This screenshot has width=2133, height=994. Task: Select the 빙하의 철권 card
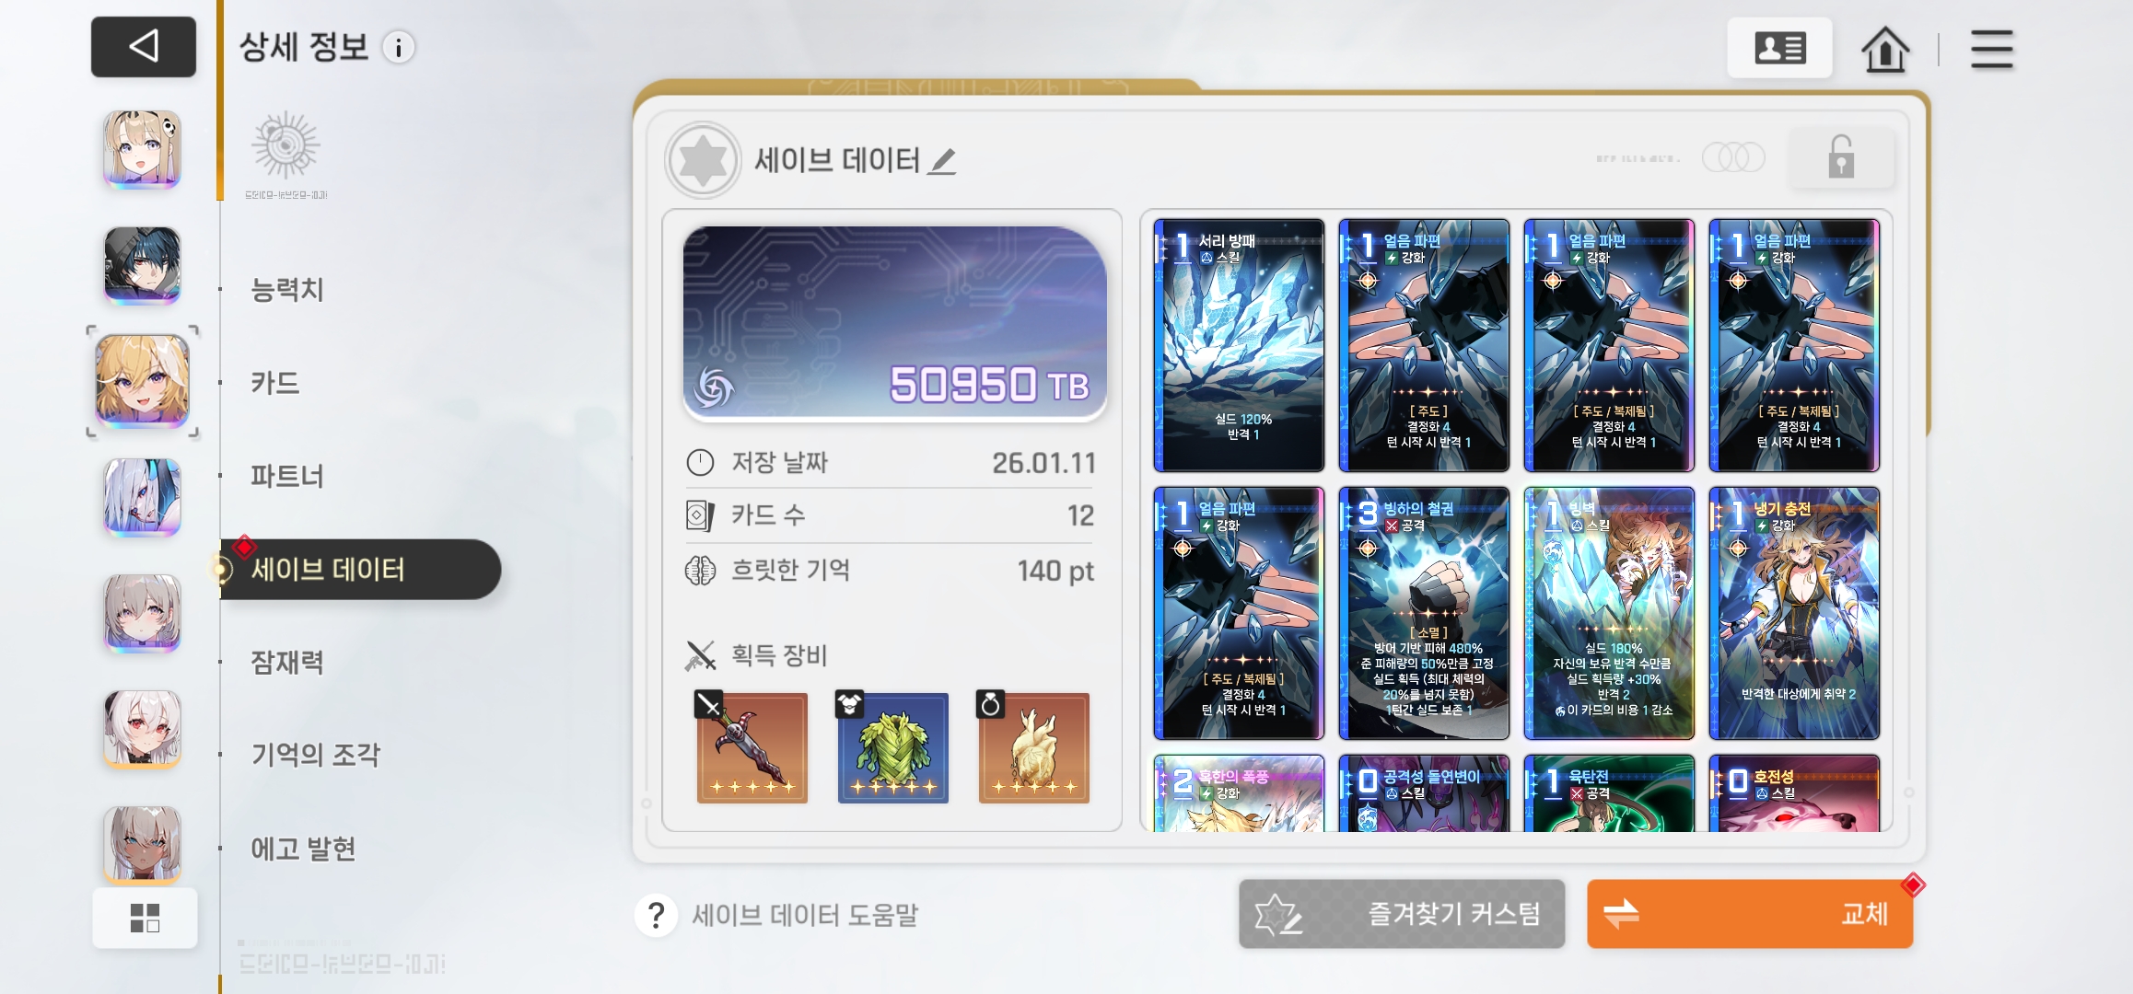coord(1423,613)
